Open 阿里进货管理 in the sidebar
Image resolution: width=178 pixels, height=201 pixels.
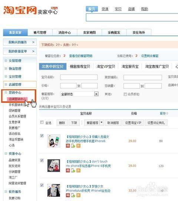click(x=17, y=183)
